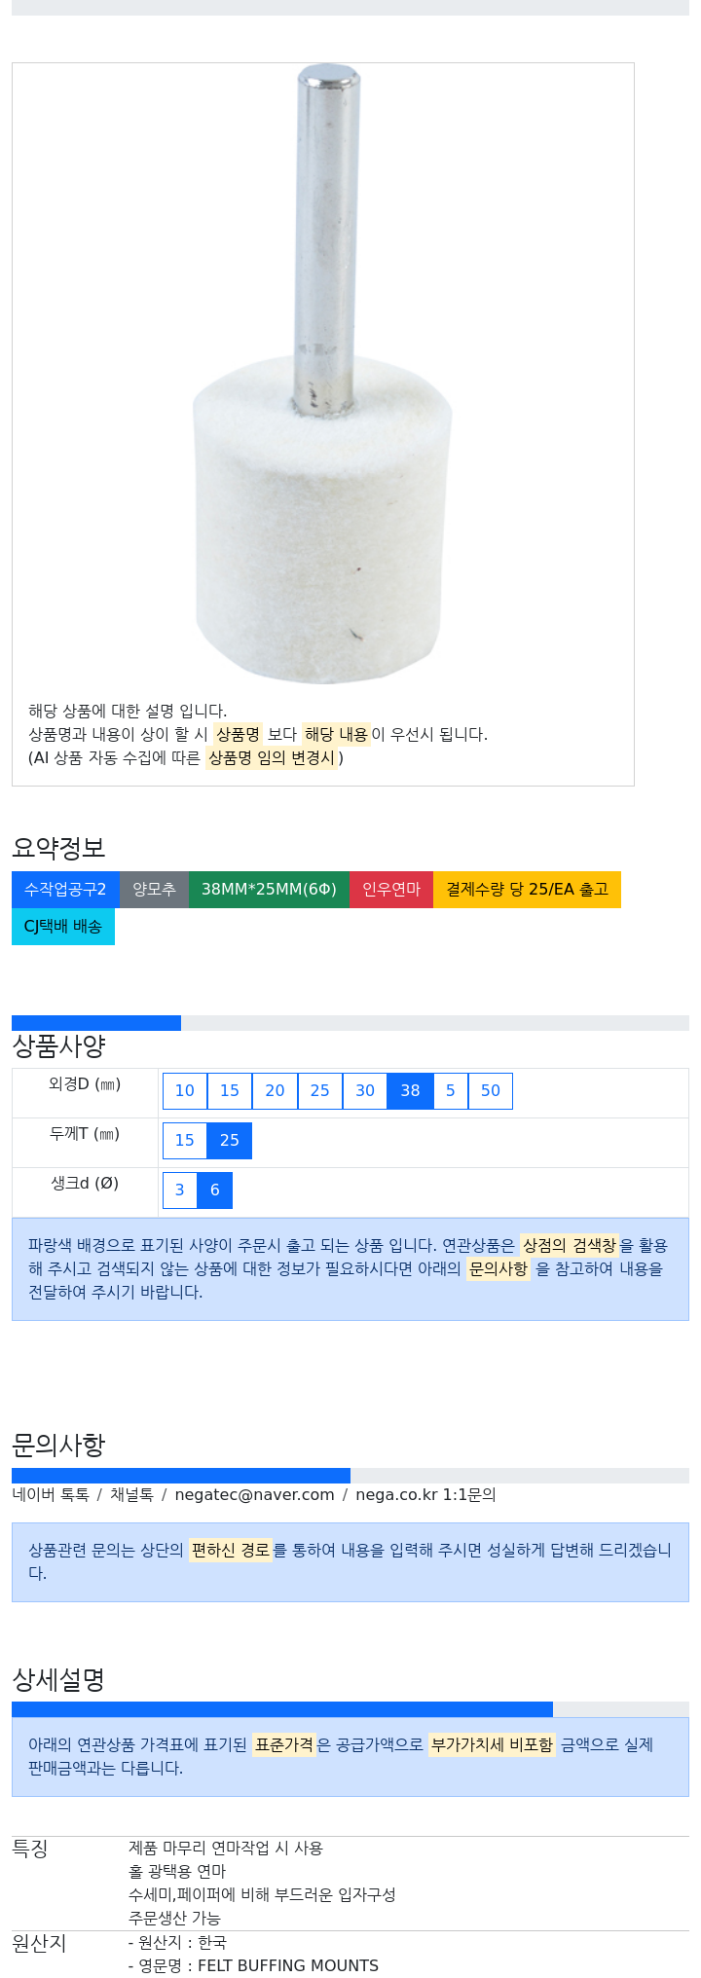Select shank diameter 6 option

tap(215, 1190)
